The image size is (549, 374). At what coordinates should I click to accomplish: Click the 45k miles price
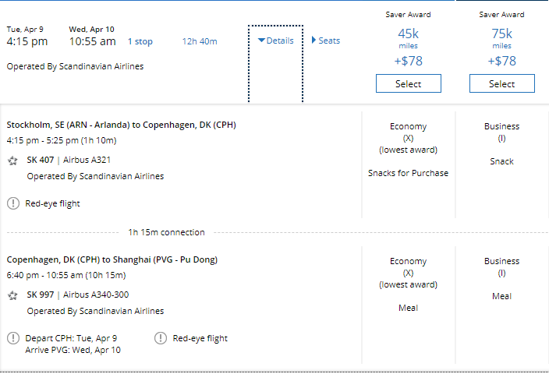click(408, 34)
